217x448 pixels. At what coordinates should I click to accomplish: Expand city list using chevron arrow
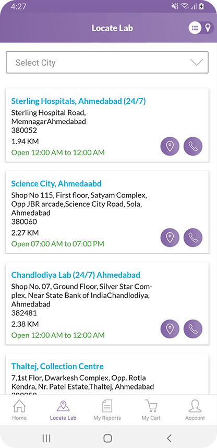pyautogui.click(x=197, y=62)
